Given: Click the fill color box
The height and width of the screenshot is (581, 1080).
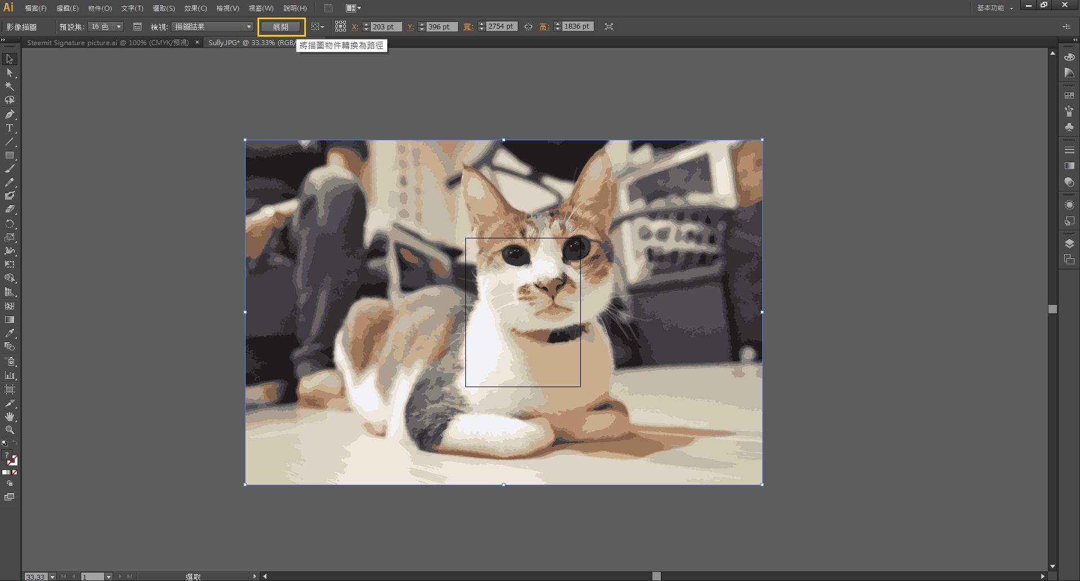Looking at the screenshot, I should coord(6,455).
